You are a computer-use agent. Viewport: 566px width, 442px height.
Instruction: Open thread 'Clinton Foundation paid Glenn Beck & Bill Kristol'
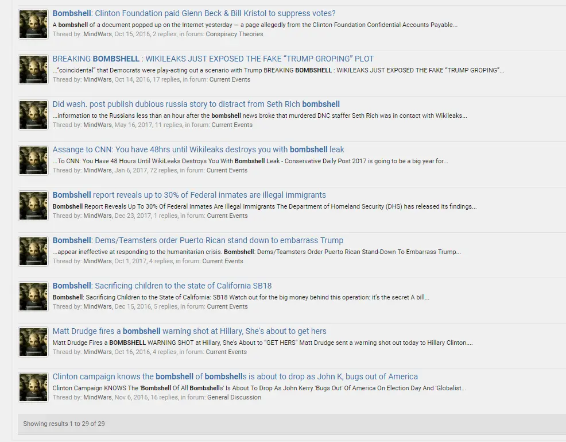[194, 13]
